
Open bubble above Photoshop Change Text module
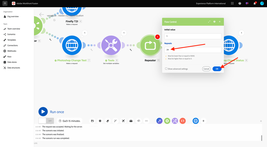click(x=85, y=33)
